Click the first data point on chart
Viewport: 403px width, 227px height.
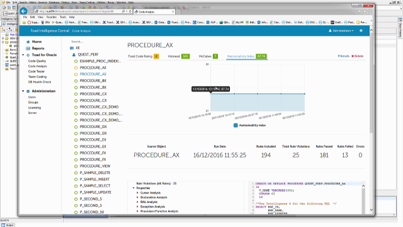210,94
